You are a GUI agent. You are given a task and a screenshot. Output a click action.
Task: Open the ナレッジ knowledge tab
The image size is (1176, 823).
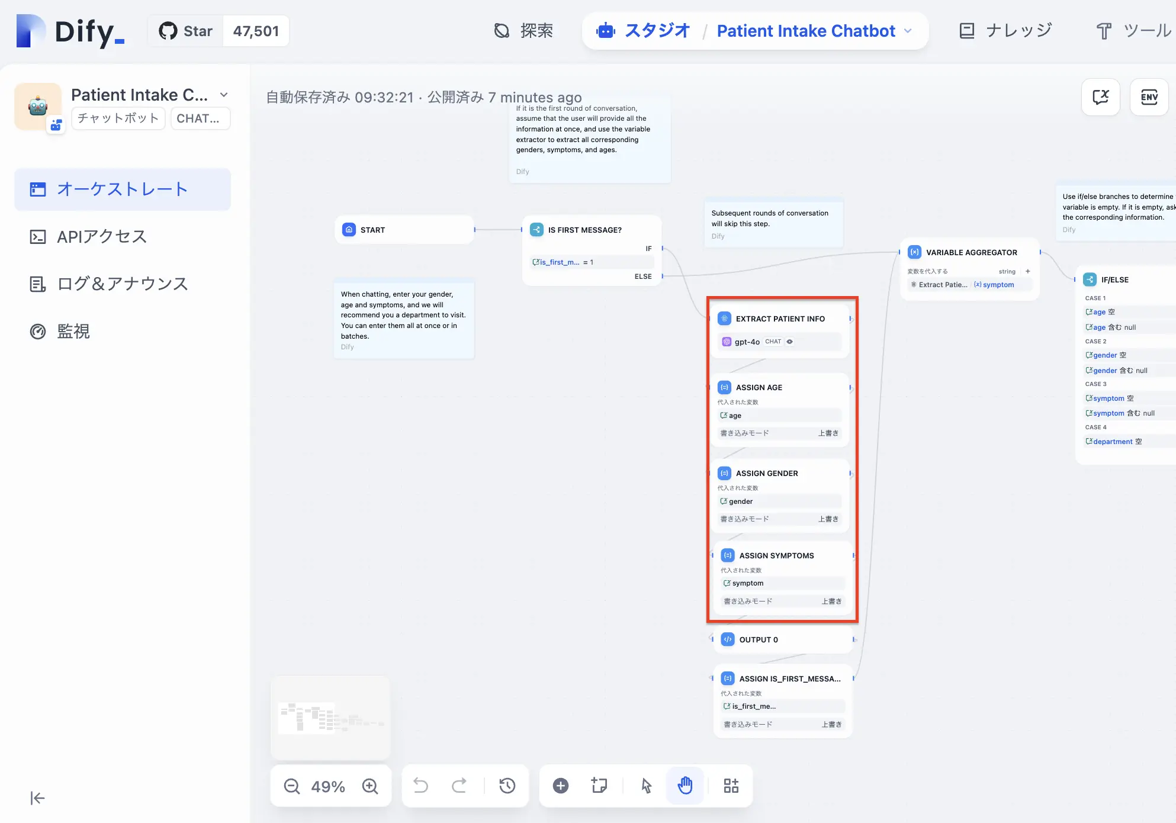1005,31
